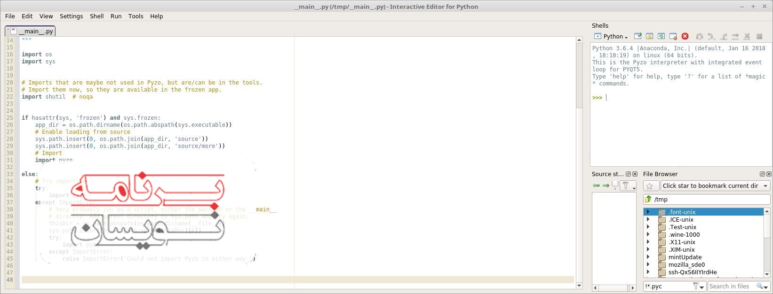Expand the mintUpdate folder
The width and height of the screenshot is (773, 294).
click(648, 257)
